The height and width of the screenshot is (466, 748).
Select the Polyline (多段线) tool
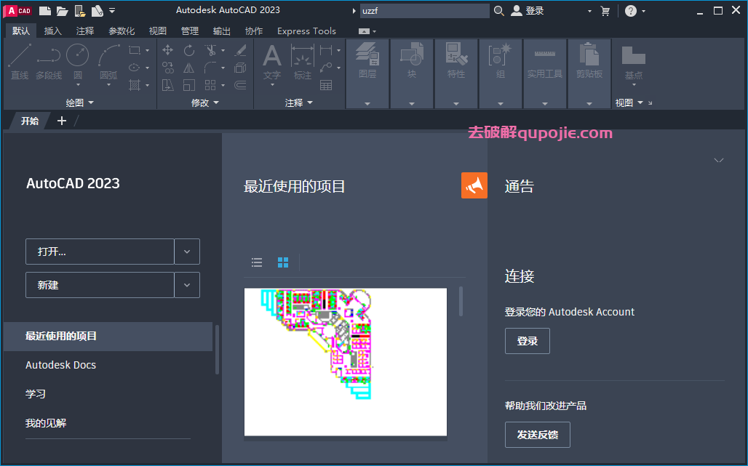click(x=49, y=62)
